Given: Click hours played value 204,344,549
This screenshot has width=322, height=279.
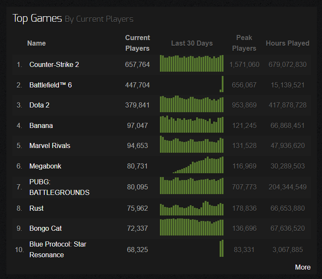Looking at the screenshot, I should coord(287,187).
